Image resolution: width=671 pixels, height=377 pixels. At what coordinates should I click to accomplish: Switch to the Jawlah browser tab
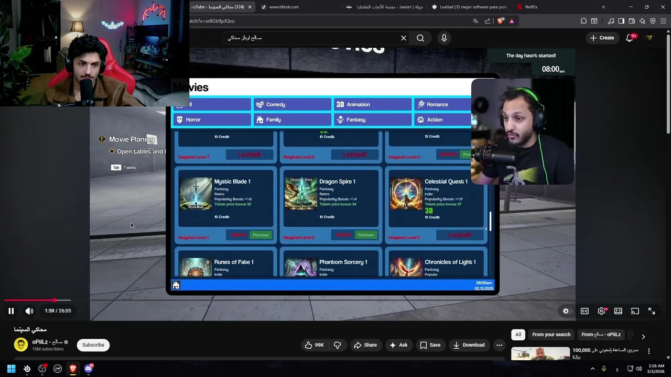(385, 7)
